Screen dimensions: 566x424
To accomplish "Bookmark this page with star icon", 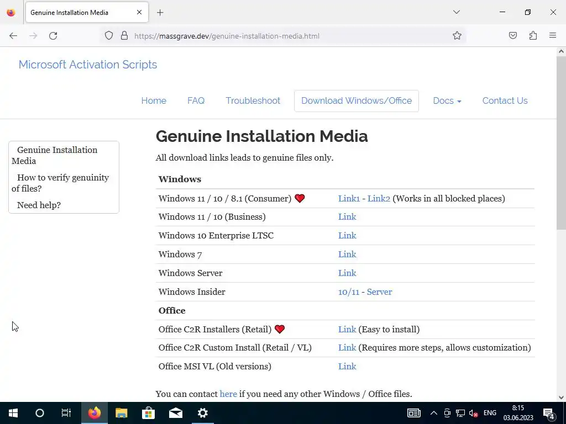I will tap(457, 36).
